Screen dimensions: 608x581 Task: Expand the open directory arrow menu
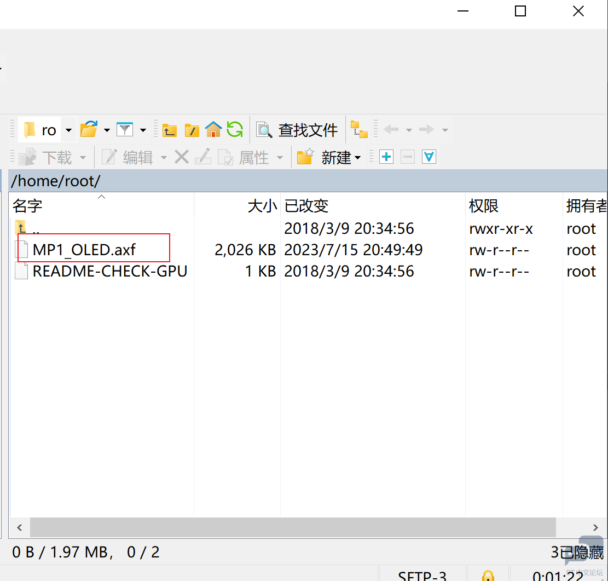pyautogui.click(x=107, y=130)
